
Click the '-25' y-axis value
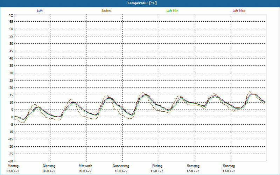pyautogui.click(x=11, y=154)
